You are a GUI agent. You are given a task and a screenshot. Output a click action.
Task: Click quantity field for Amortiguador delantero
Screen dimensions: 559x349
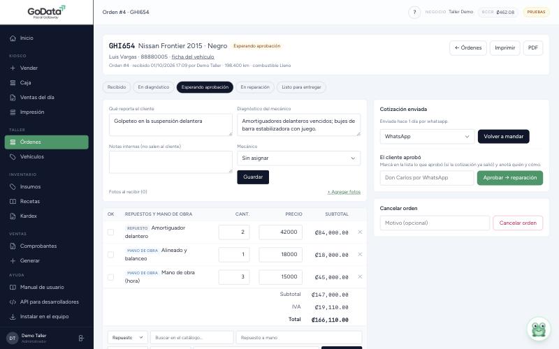pos(234,232)
